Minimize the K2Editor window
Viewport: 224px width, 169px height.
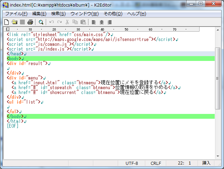(x=191, y=4)
